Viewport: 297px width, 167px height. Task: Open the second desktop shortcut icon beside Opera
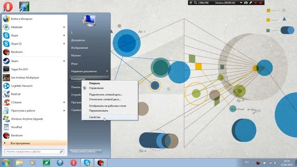pyautogui.click(x=24, y=6)
